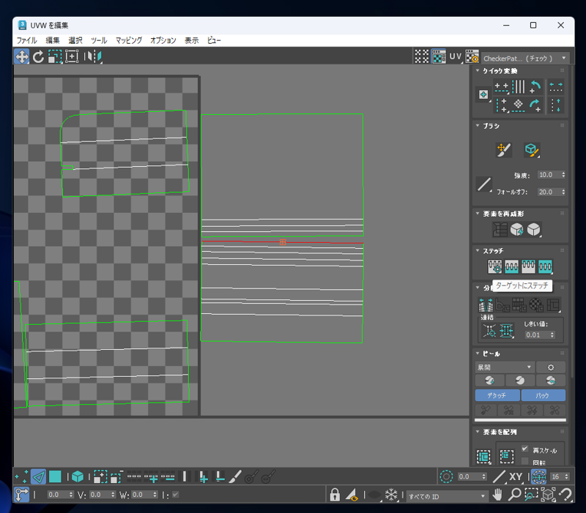Click the zoom region icon
586x513 pixels.
(531, 495)
